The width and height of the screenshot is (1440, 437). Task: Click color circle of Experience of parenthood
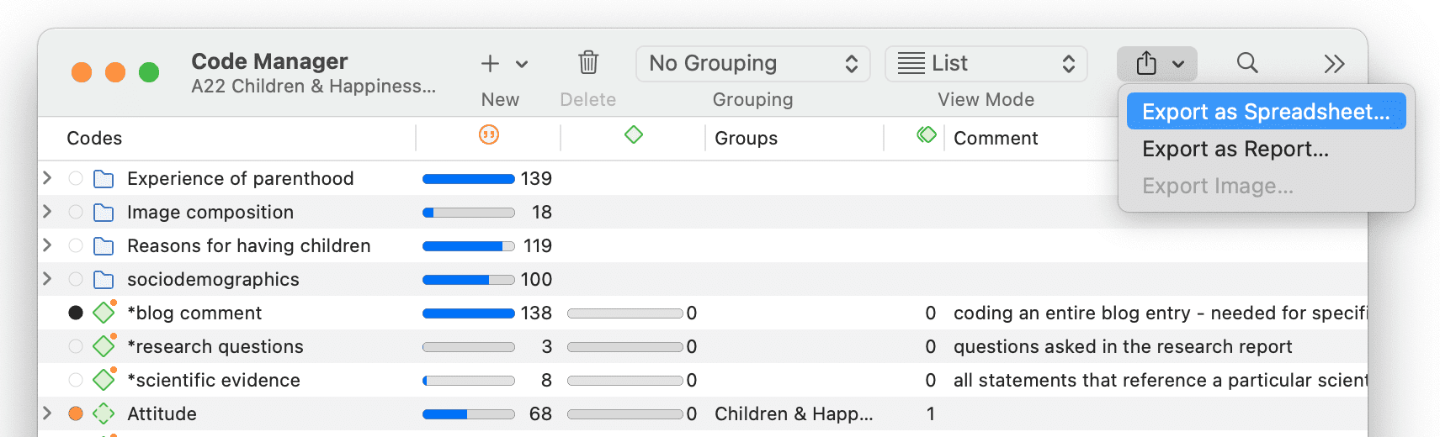(76, 178)
